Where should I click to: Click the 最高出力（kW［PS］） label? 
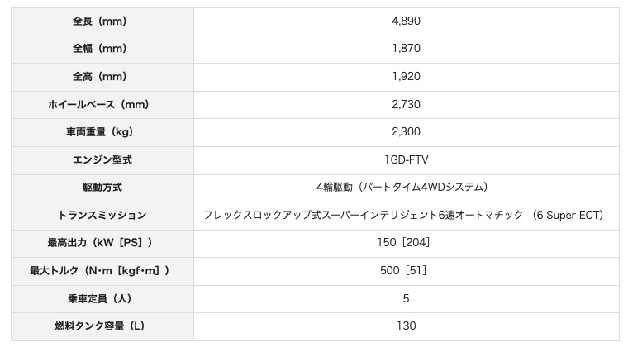pyautogui.click(x=102, y=243)
